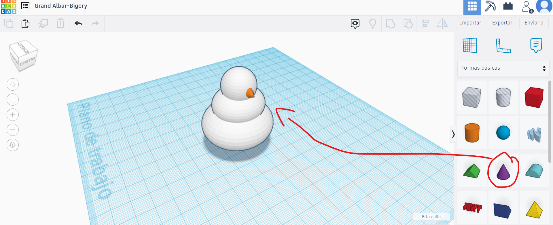Switch to the bricks mode
The image size is (553, 225).
tap(508, 6)
